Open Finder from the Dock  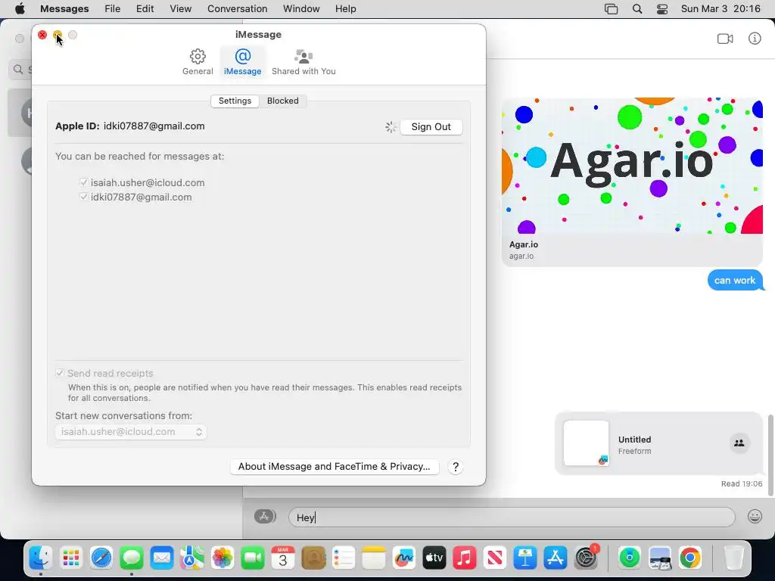click(41, 558)
